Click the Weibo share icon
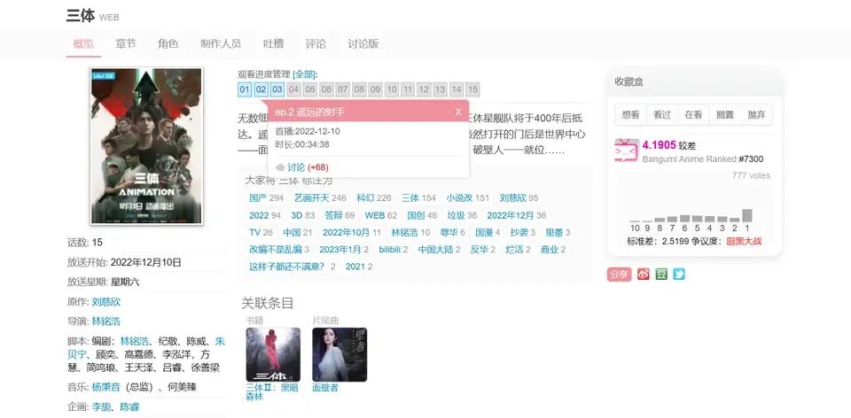 click(x=644, y=275)
